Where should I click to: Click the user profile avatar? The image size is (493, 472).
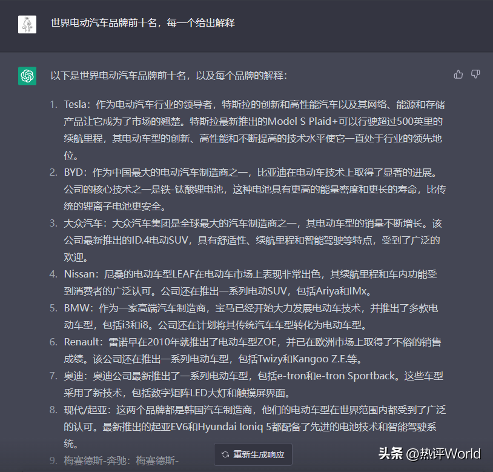pyautogui.click(x=27, y=24)
